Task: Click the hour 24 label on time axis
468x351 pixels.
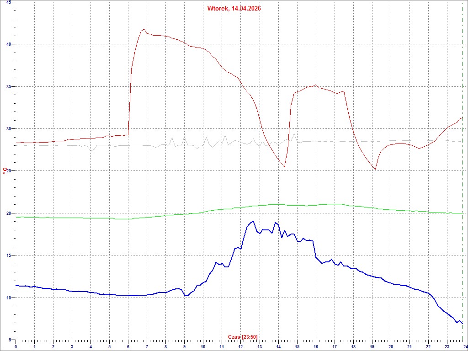Action: click(x=464, y=347)
